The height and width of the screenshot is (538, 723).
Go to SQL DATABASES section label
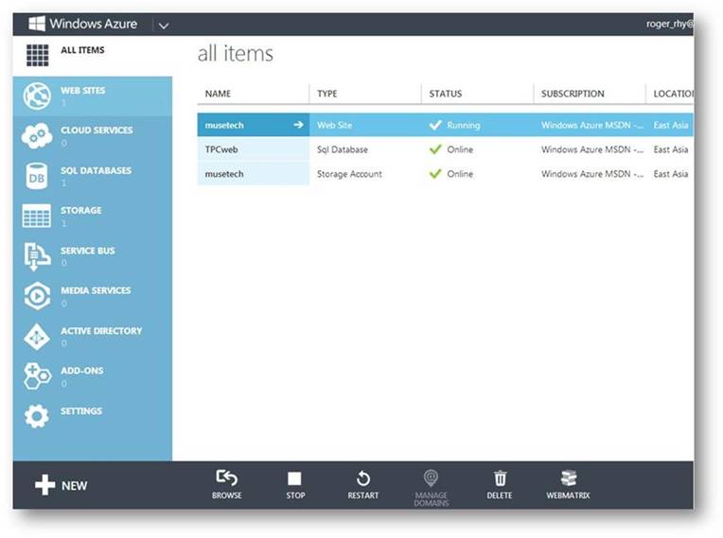(96, 170)
